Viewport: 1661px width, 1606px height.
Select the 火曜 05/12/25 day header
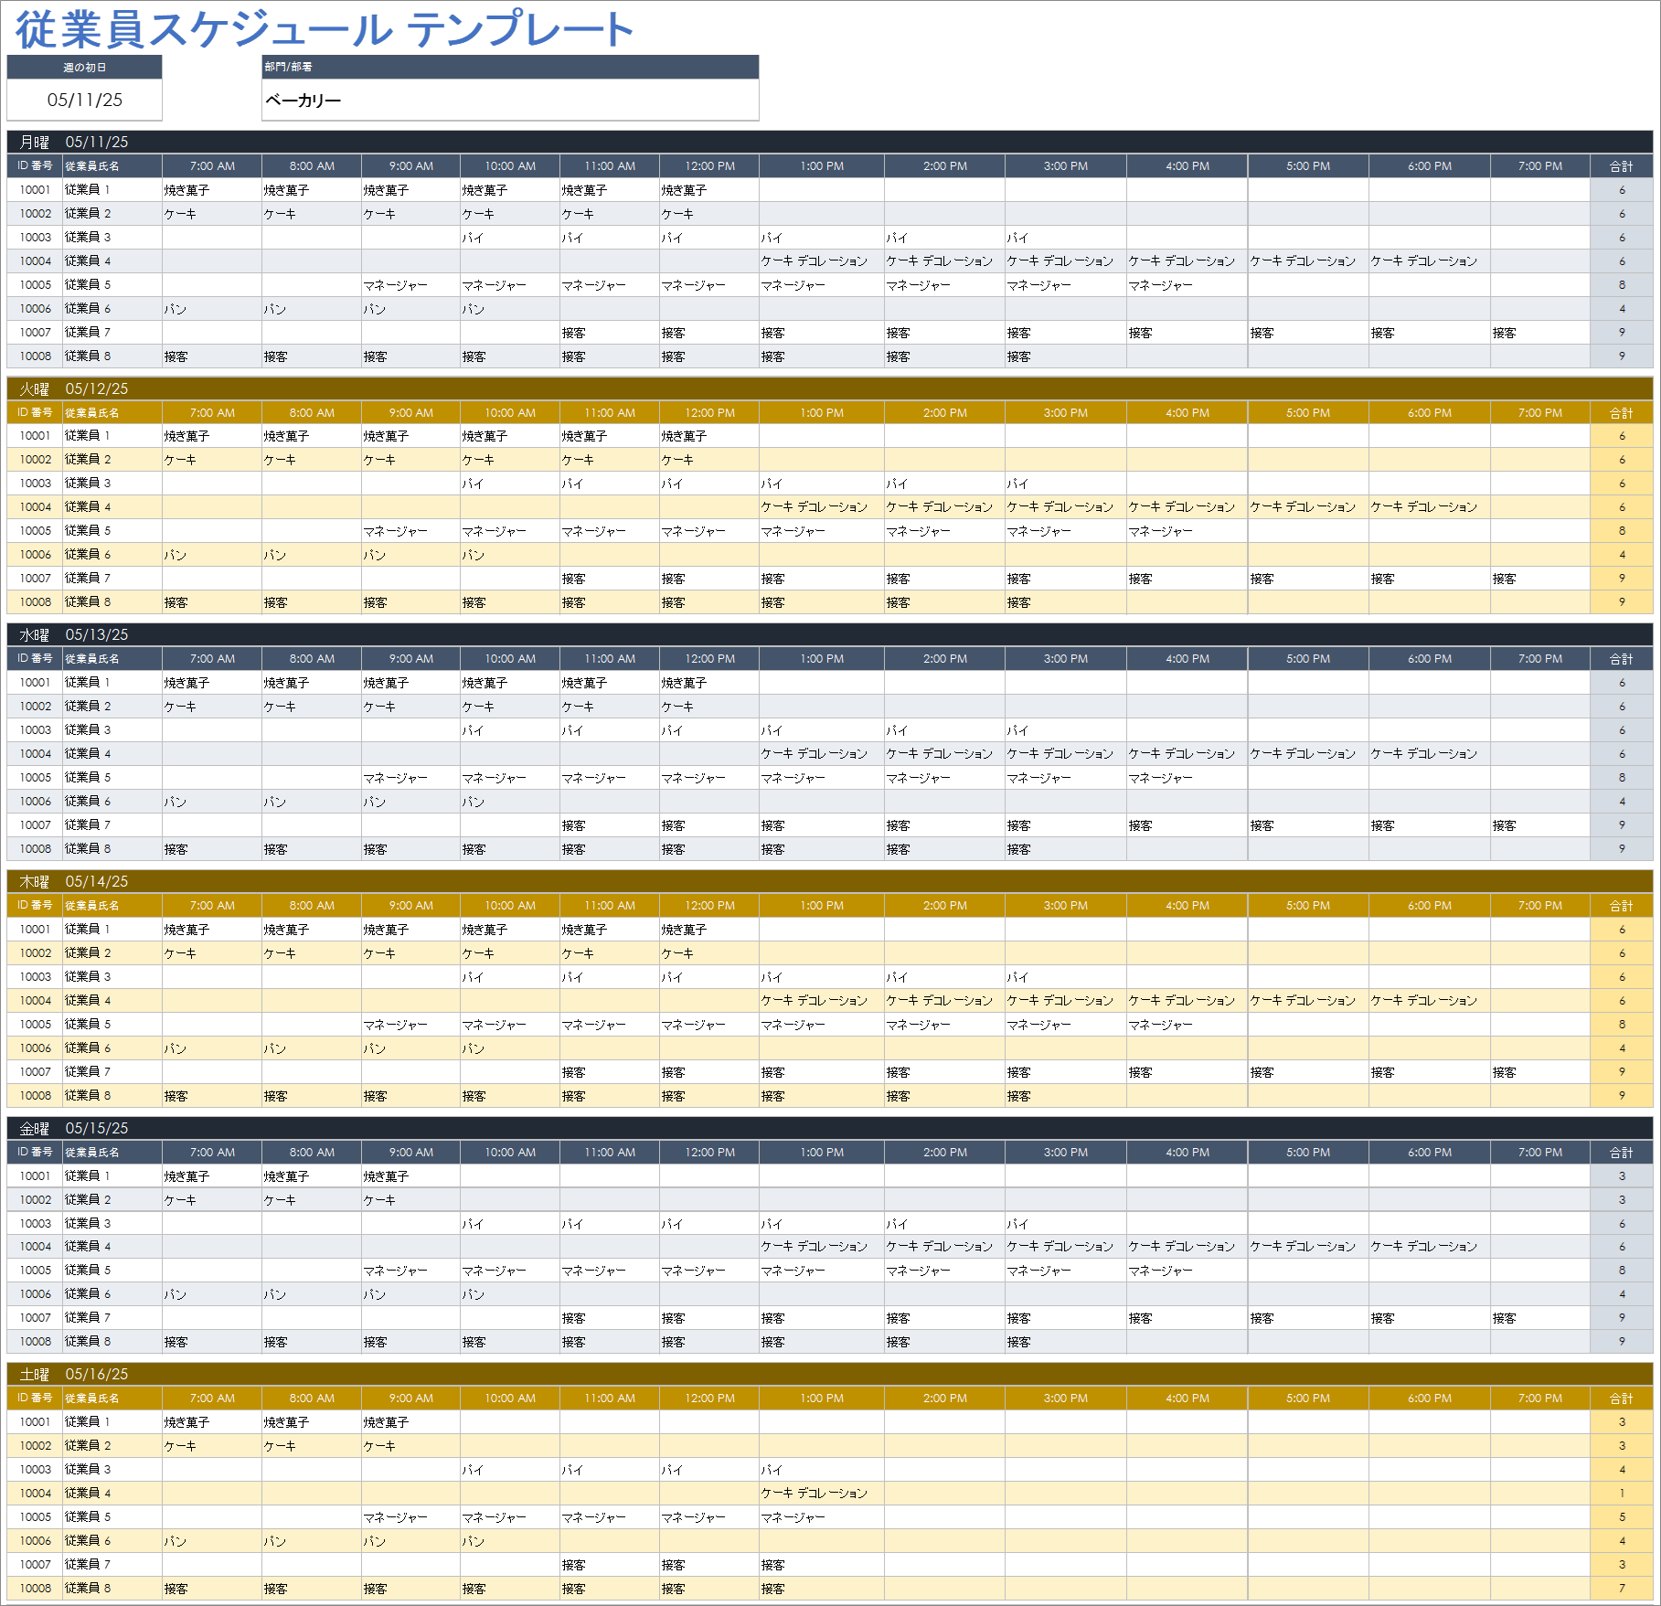coord(73,388)
